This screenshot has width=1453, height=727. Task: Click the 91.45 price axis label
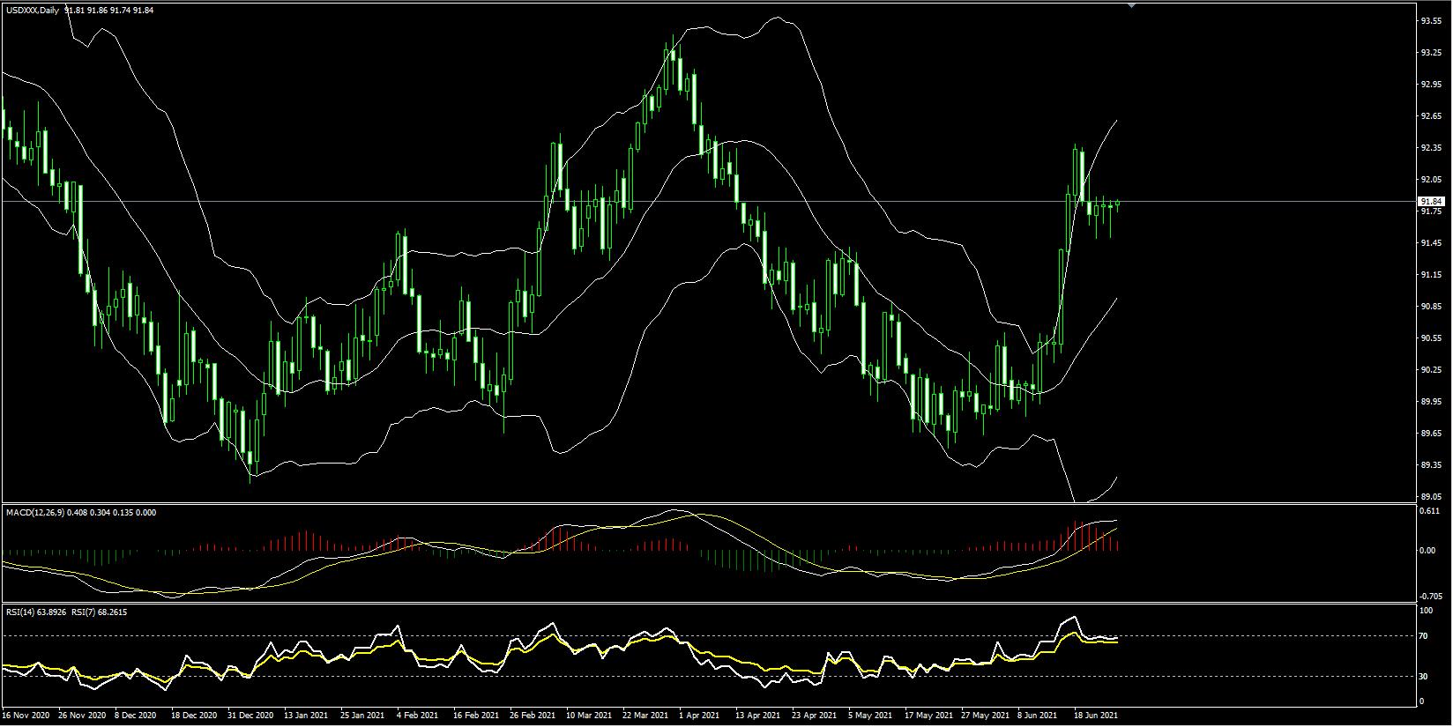coord(1430,243)
